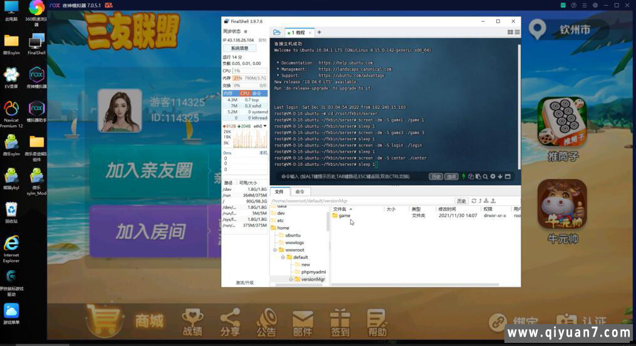Image resolution: width=636 pixels, height=346 pixels.
Task: Open the connection manager folder icon
Action: point(276,33)
